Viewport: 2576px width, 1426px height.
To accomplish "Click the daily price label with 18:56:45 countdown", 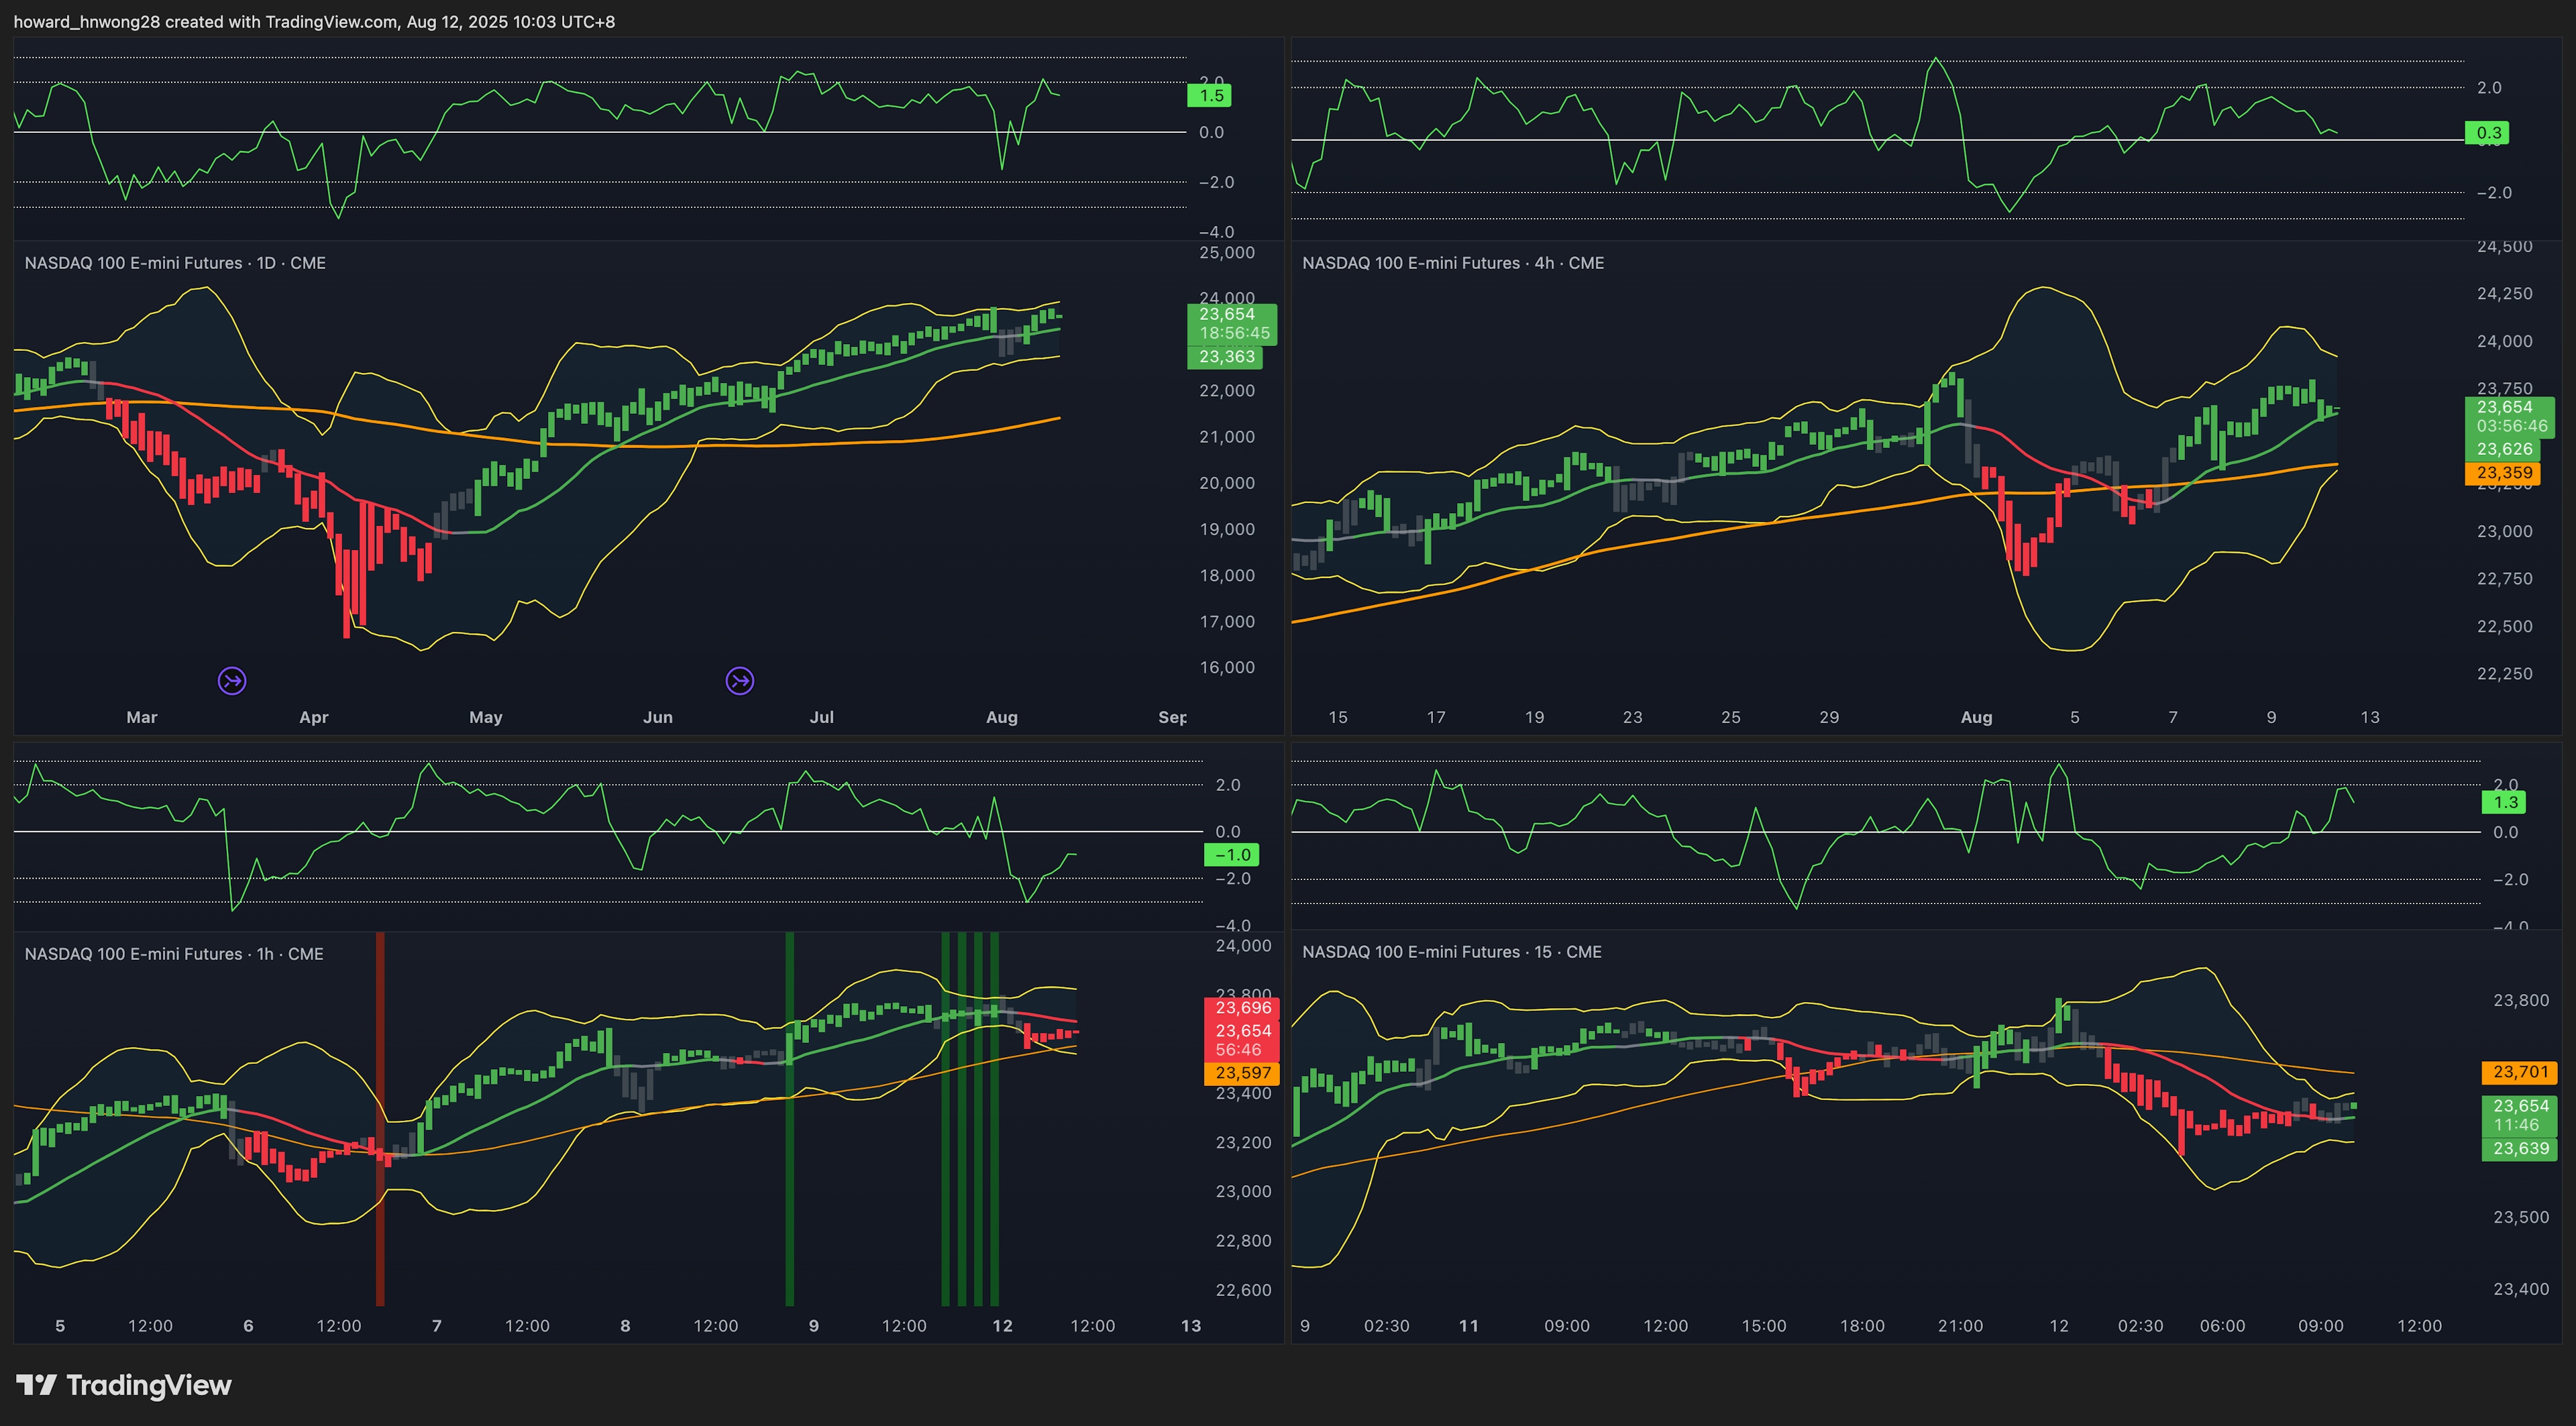I will (x=1232, y=324).
